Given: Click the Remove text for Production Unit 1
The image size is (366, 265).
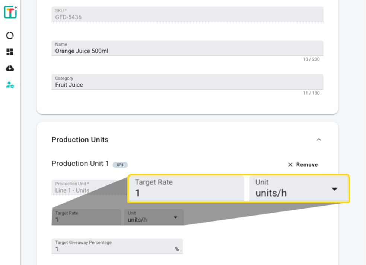Looking at the screenshot, I should (x=307, y=165).
